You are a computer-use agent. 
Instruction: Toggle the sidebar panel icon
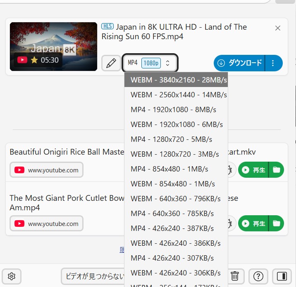pos(282,276)
